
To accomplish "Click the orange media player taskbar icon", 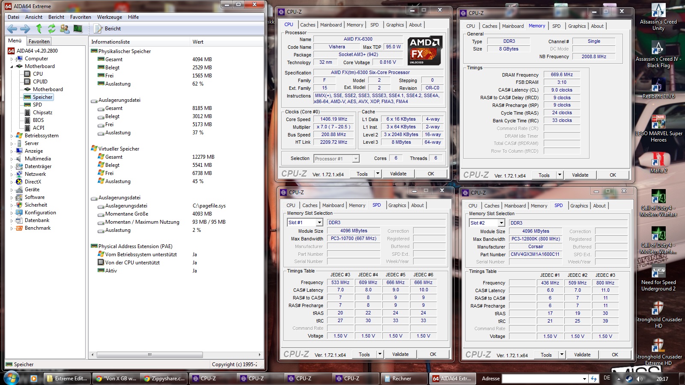I will (x=33, y=378).
